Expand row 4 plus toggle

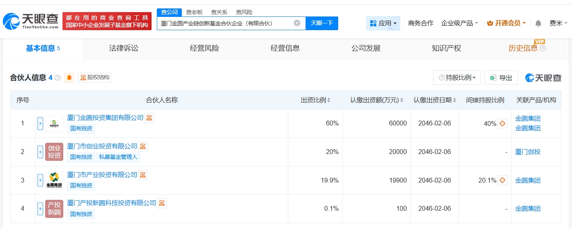(40, 208)
